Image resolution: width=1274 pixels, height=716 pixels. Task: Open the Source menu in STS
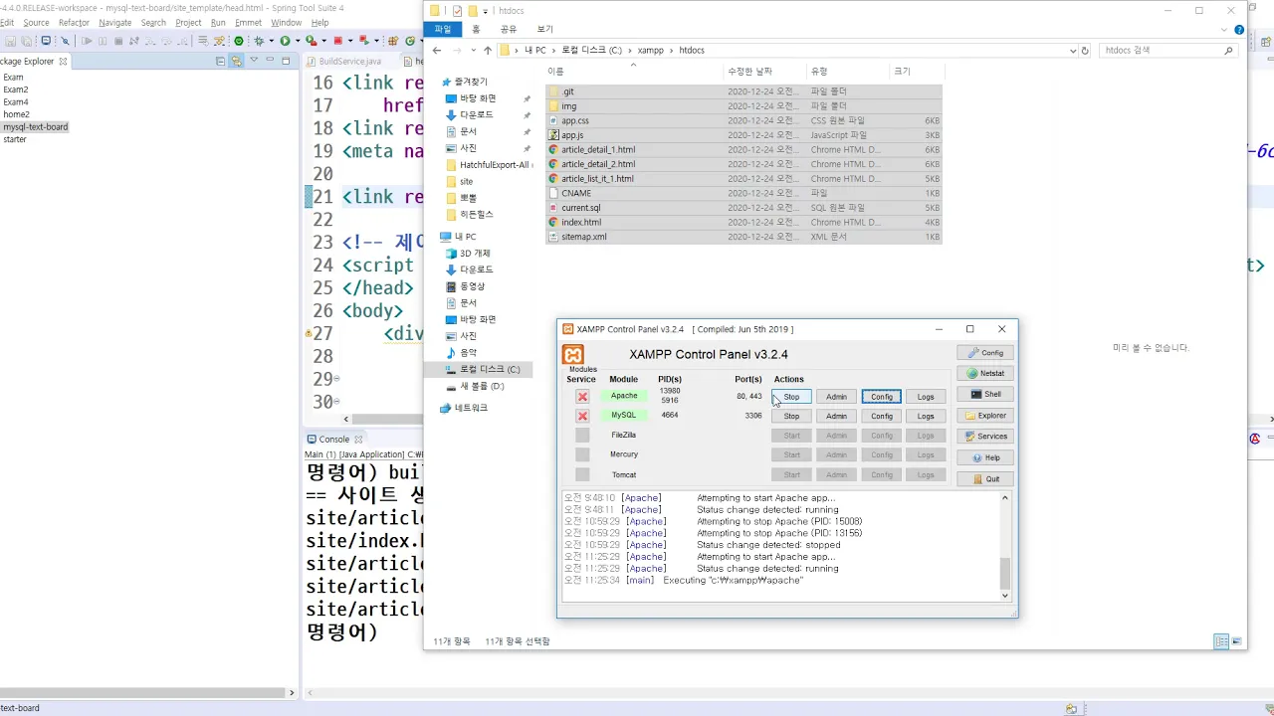(36, 22)
